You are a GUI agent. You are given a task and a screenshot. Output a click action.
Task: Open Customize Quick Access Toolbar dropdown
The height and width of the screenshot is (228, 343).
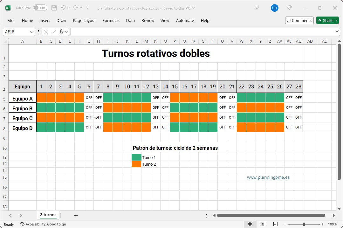88,8
